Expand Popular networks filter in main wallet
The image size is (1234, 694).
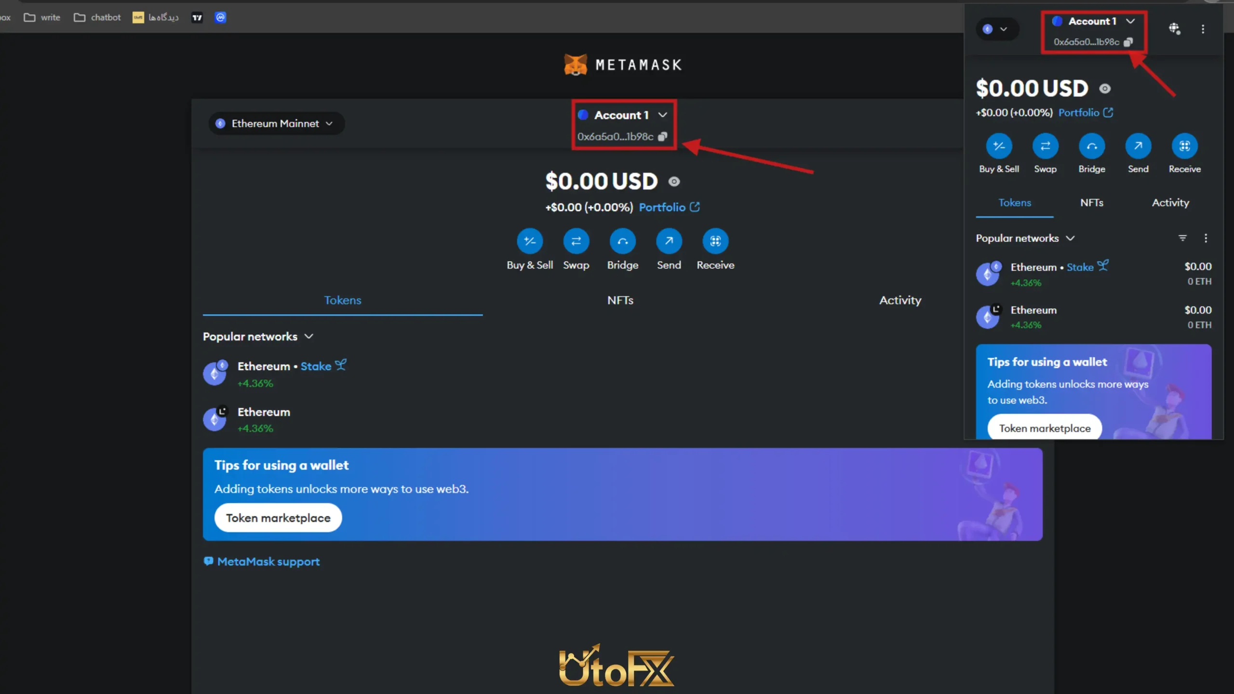coord(258,336)
